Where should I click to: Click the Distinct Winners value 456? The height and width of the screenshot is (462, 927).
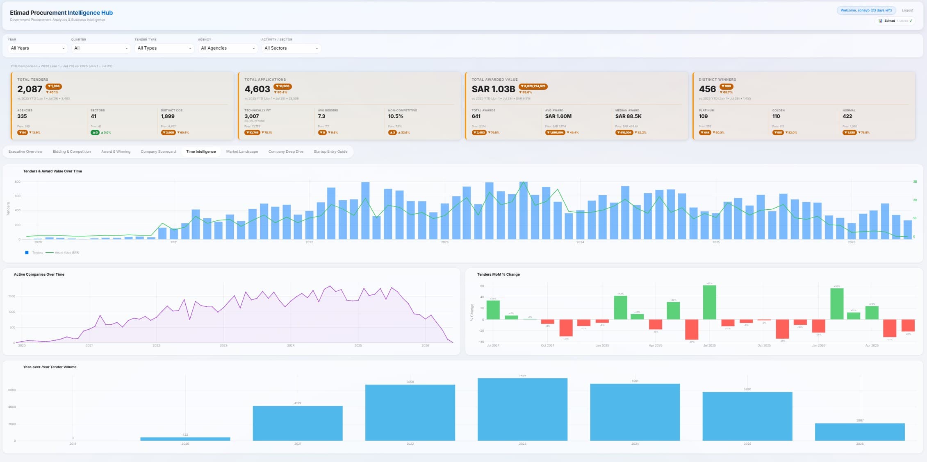707,89
